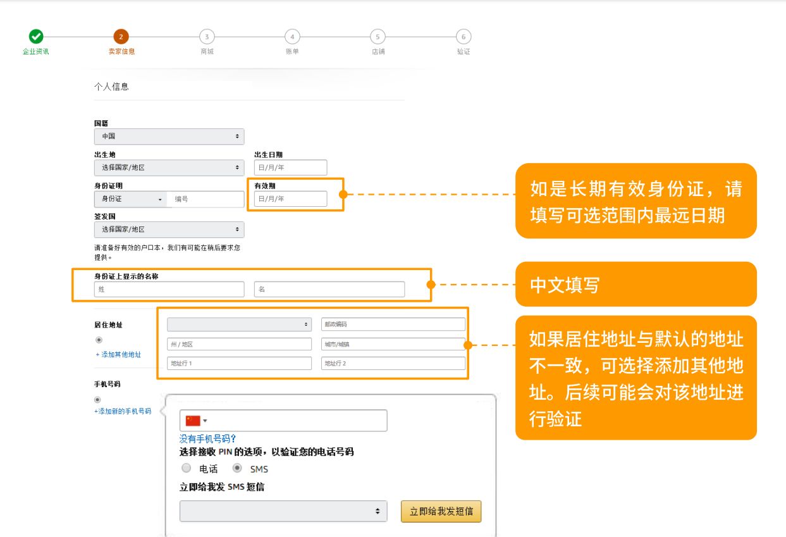Click the step 6 circle above 验证
This screenshot has height=537, width=786.
pyautogui.click(x=464, y=37)
